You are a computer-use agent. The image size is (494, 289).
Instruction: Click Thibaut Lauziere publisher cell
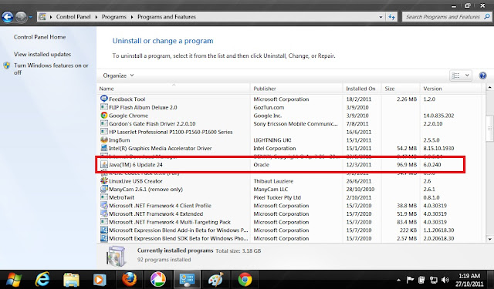pos(273,181)
